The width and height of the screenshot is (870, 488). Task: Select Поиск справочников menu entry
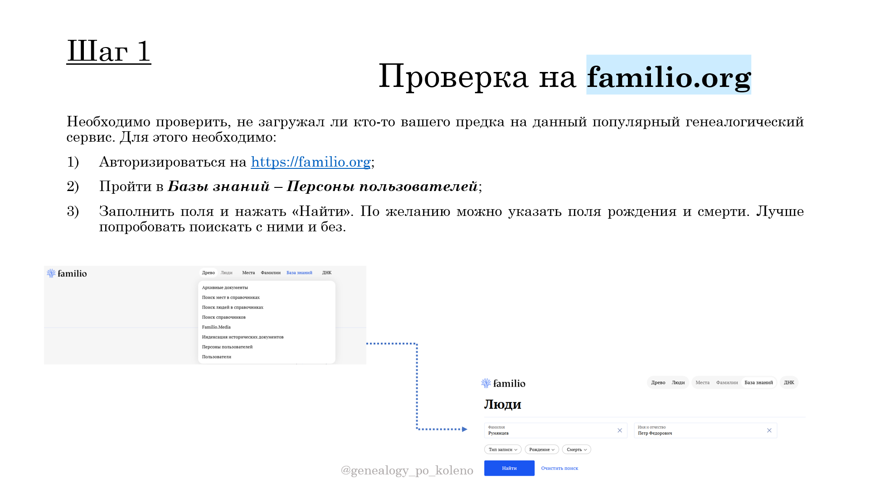pos(224,317)
